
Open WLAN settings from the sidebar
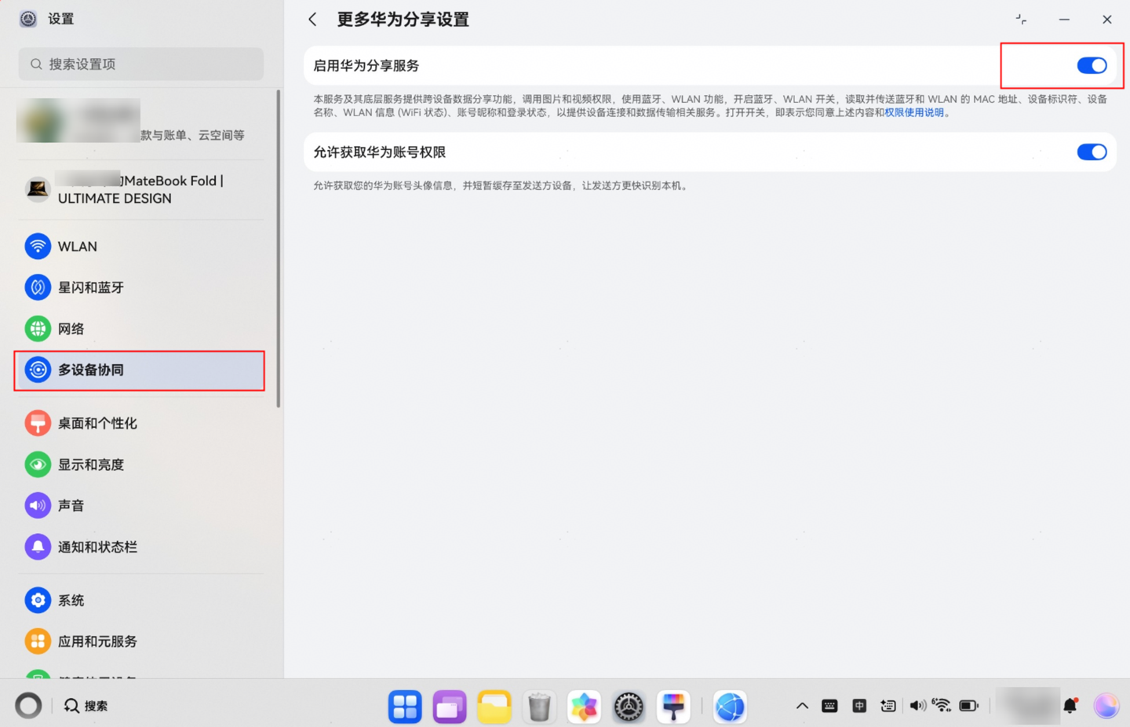[x=76, y=246]
